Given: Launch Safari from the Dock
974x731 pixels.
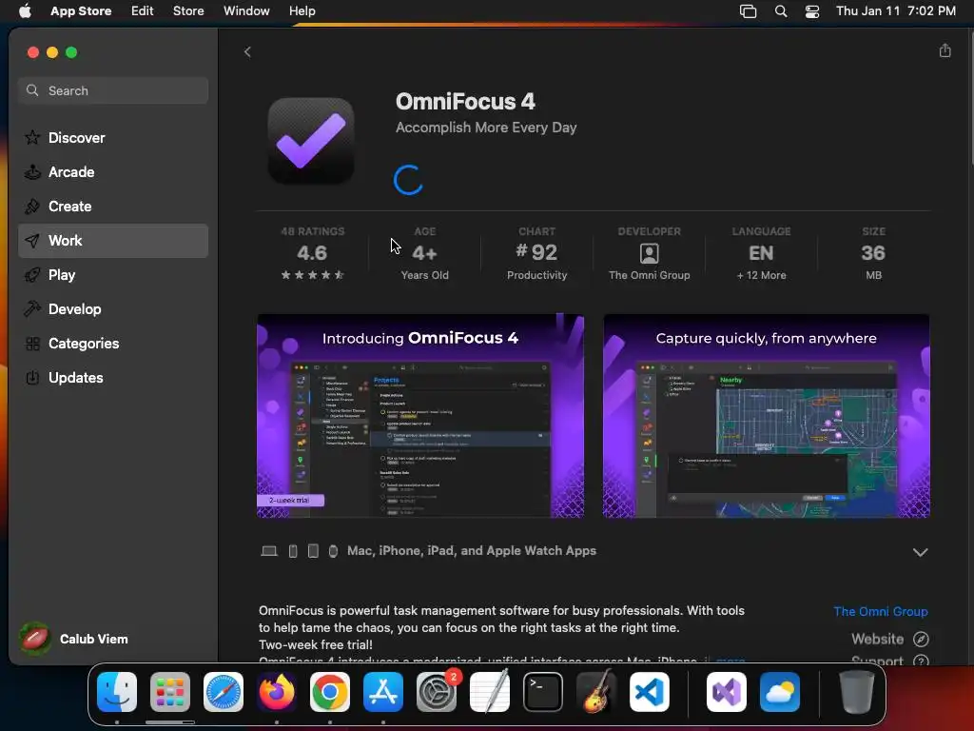Looking at the screenshot, I should pos(224,692).
